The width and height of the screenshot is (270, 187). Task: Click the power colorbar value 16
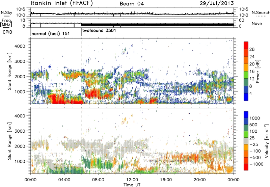click(x=252, y=72)
